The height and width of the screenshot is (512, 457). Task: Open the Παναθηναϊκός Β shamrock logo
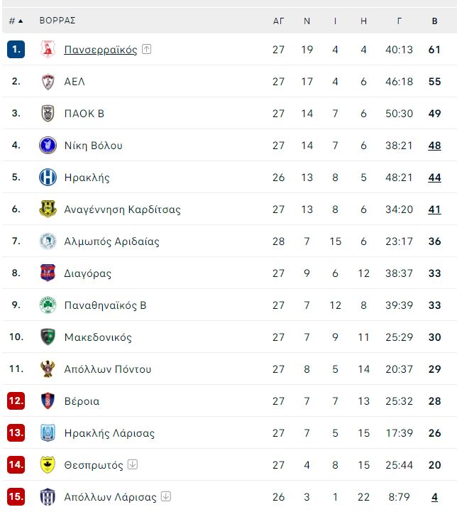pos(48,305)
